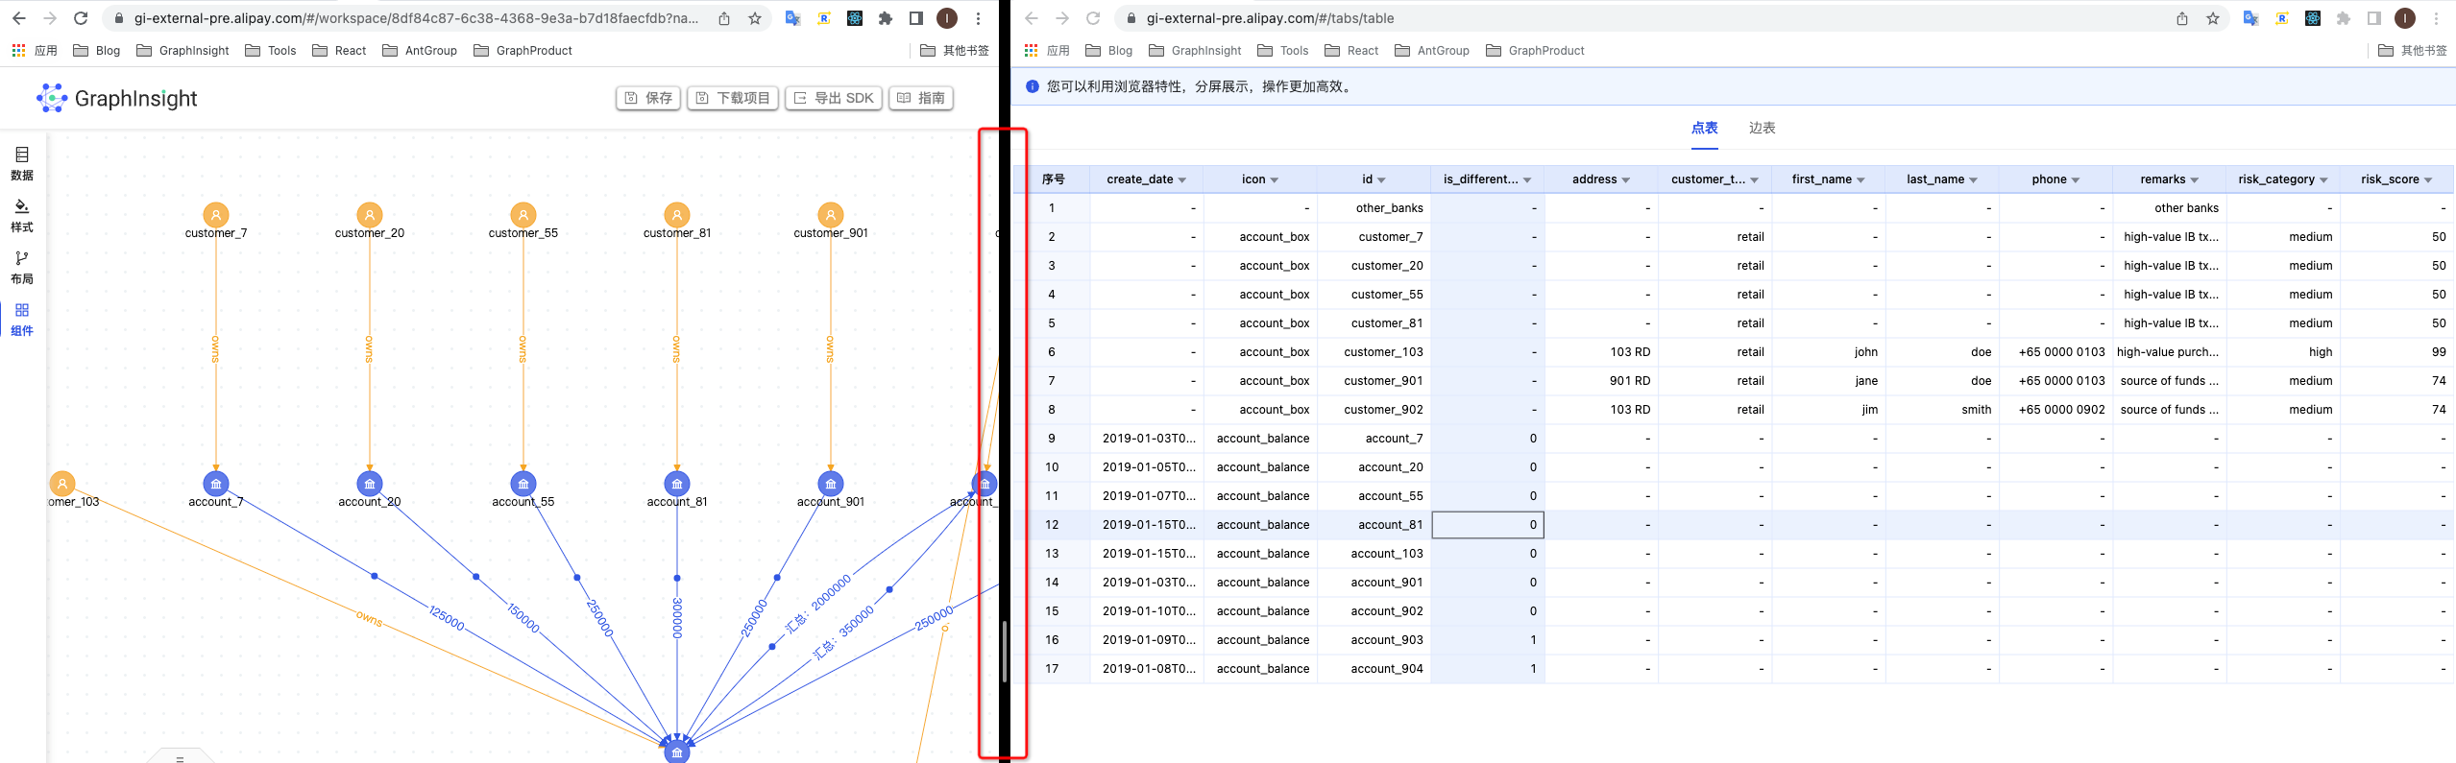Open the 数据 data panel icon
Image resolution: width=2456 pixels, height=763 pixels.
tap(22, 163)
